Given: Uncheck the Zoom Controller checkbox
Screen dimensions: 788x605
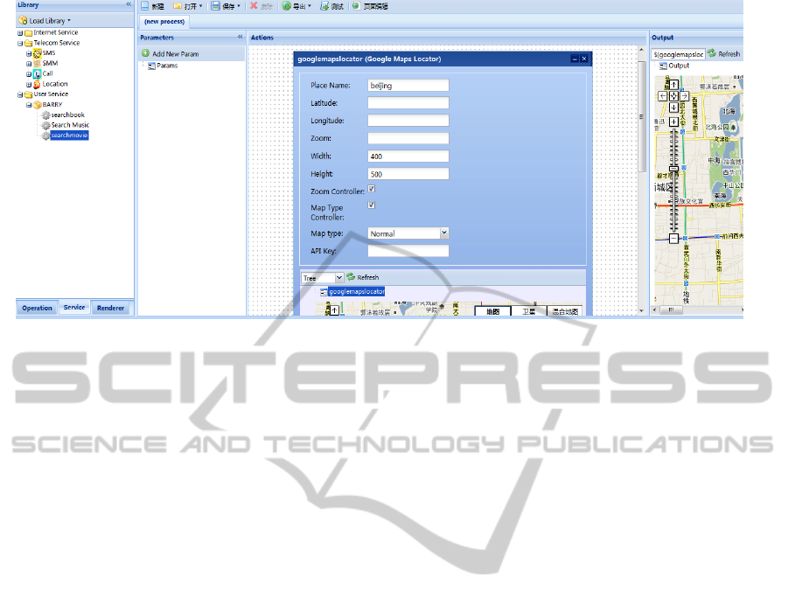Looking at the screenshot, I should click(x=372, y=189).
